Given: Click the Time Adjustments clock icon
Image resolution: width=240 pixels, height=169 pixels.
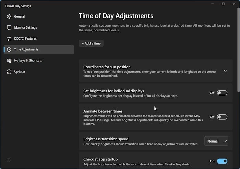Looking at the screenshot, I should coord(9,49).
